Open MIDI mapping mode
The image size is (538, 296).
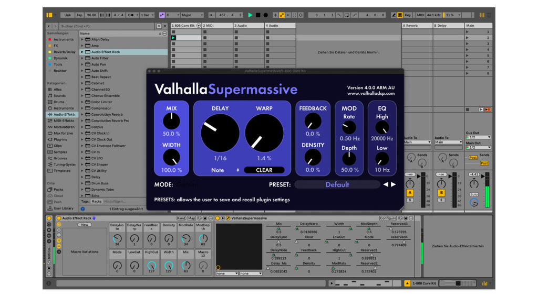pyautogui.click(x=420, y=15)
